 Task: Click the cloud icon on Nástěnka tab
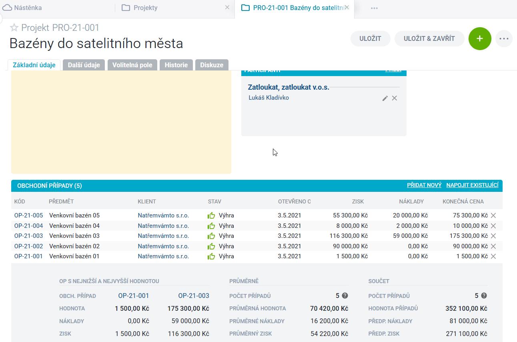[7, 8]
